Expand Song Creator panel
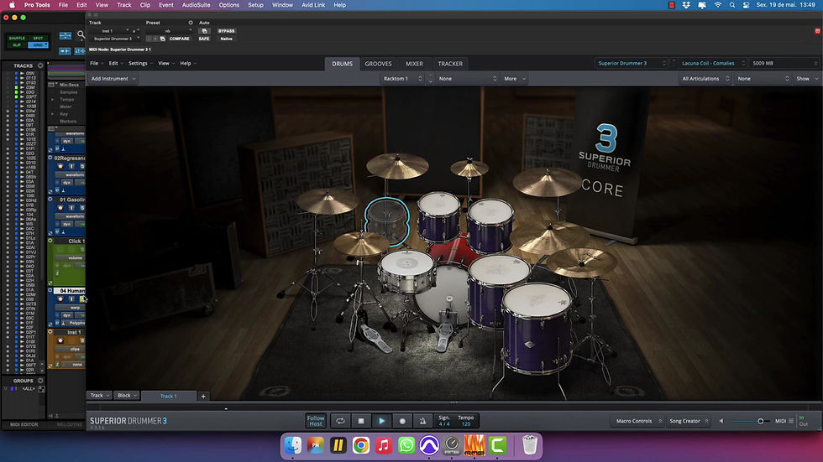 [x=689, y=421]
